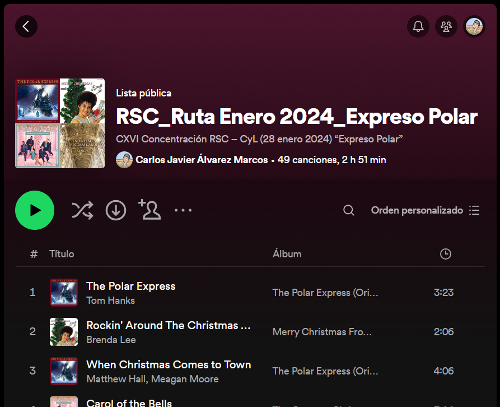Click the 3:23 duration of track 1

click(x=443, y=293)
